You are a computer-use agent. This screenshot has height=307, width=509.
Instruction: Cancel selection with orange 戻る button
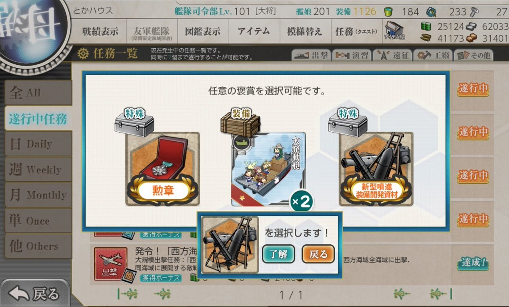(x=318, y=254)
